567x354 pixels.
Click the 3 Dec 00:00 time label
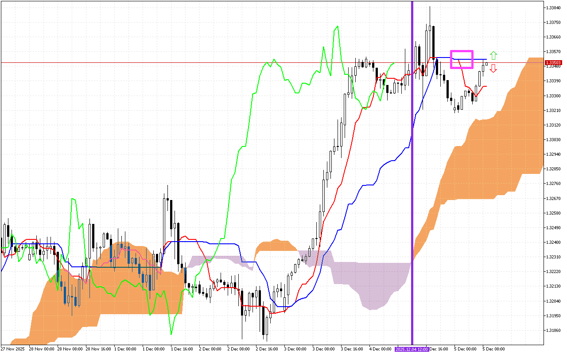pyautogui.click(x=294, y=349)
